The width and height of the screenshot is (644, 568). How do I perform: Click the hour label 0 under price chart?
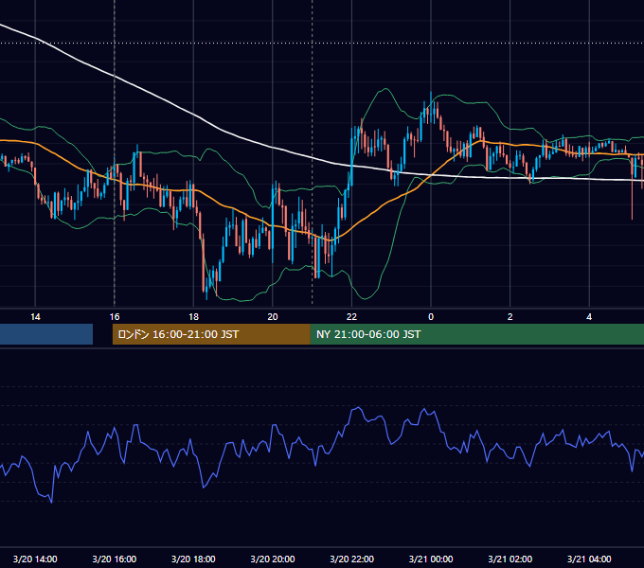coord(431,317)
